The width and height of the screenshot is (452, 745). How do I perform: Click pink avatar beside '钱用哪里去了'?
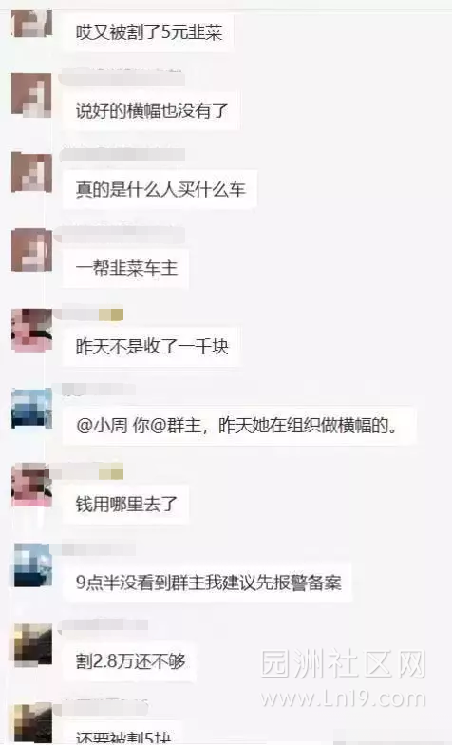tap(31, 486)
